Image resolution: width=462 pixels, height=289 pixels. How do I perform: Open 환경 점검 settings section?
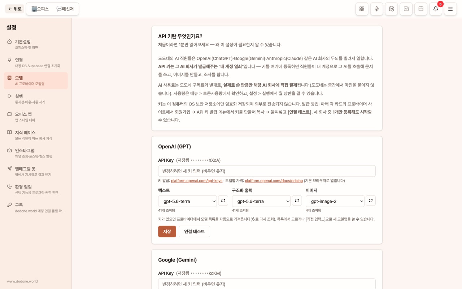(x=36, y=189)
